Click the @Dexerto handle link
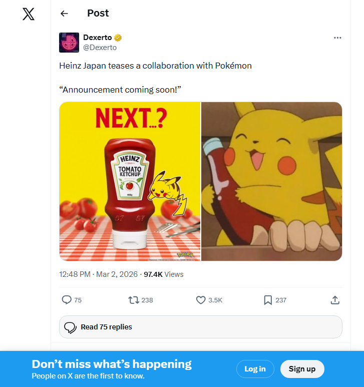 coord(100,48)
